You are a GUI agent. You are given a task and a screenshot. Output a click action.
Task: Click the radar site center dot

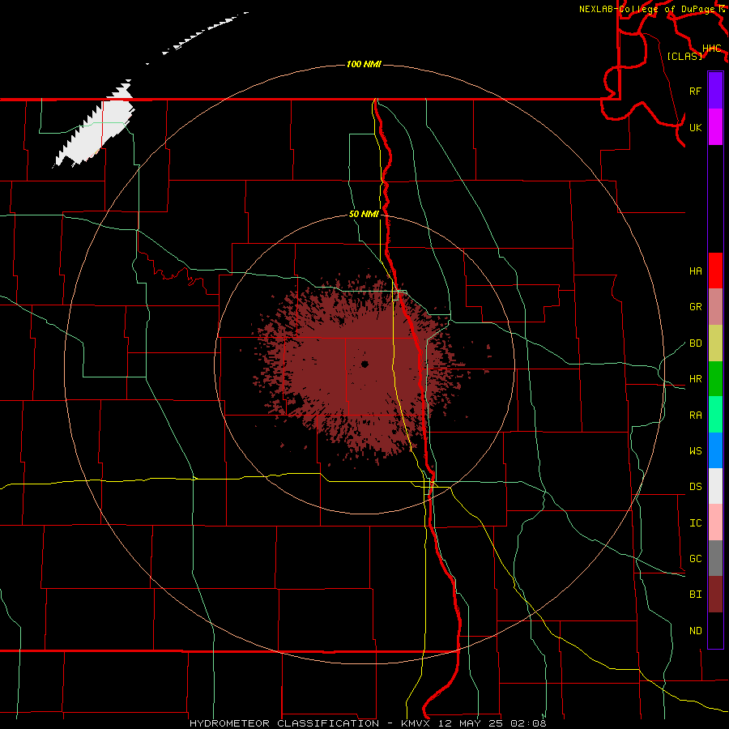tap(364, 364)
